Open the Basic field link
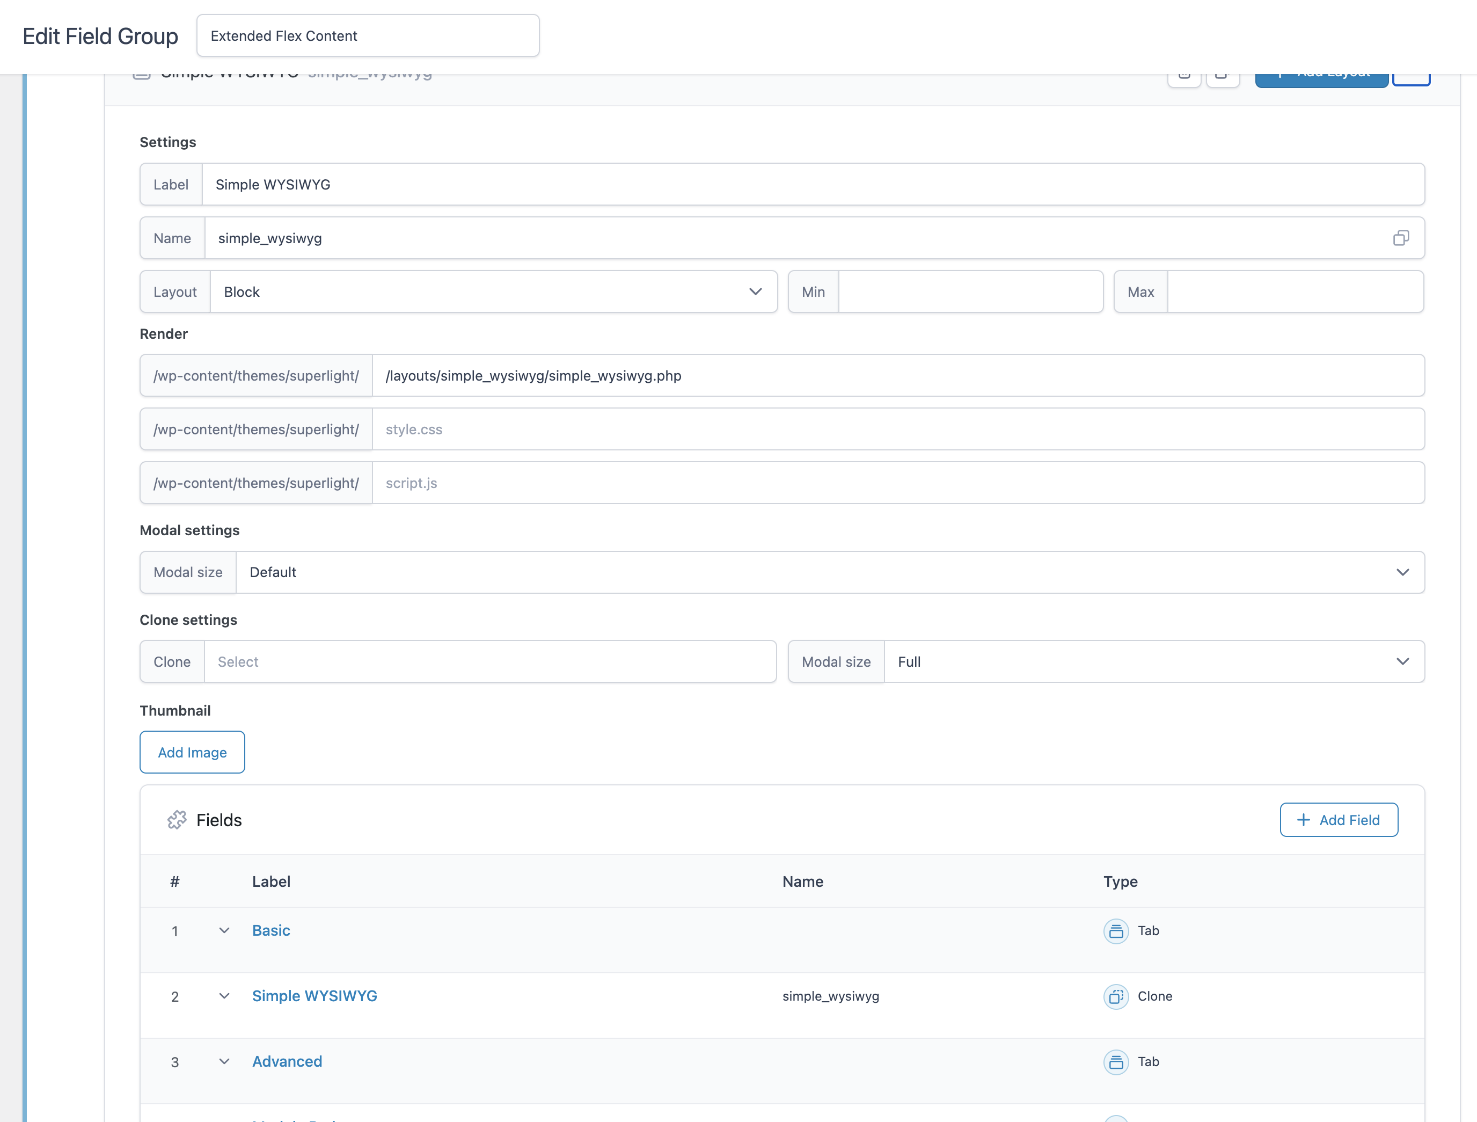This screenshot has height=1122, width=1477. [271, 930]
